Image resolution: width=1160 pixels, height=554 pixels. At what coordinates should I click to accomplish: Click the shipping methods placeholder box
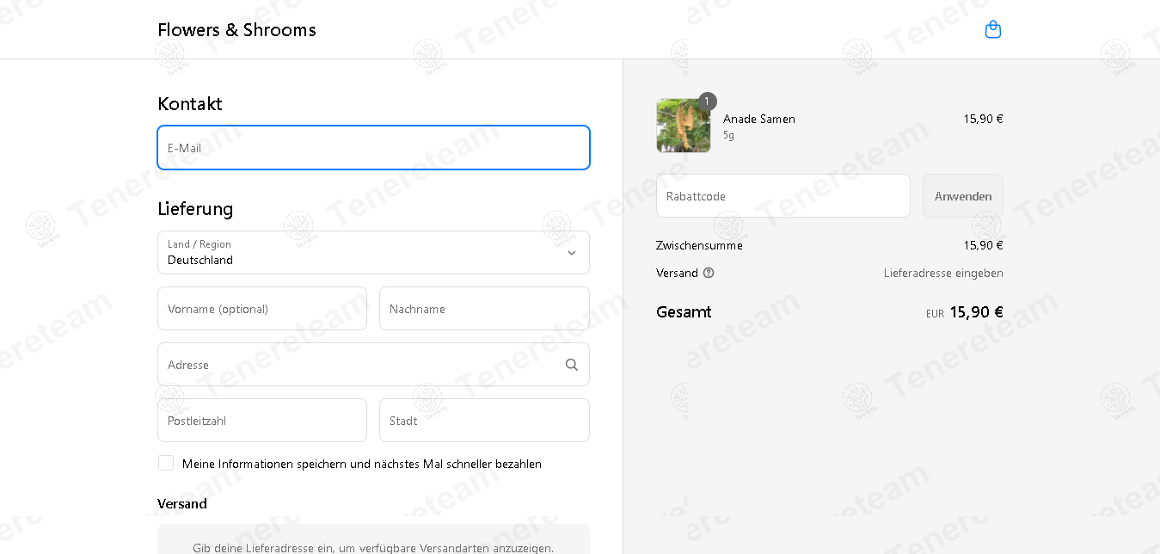point(373,539)
